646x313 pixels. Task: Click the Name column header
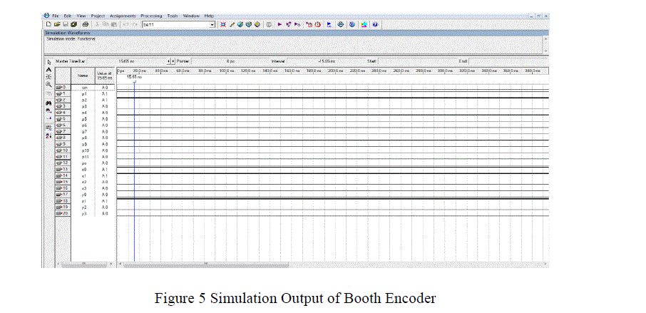coord(83,75)
